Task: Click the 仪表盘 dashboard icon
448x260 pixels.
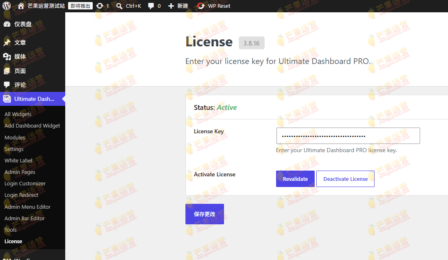Action: (7, 24)
